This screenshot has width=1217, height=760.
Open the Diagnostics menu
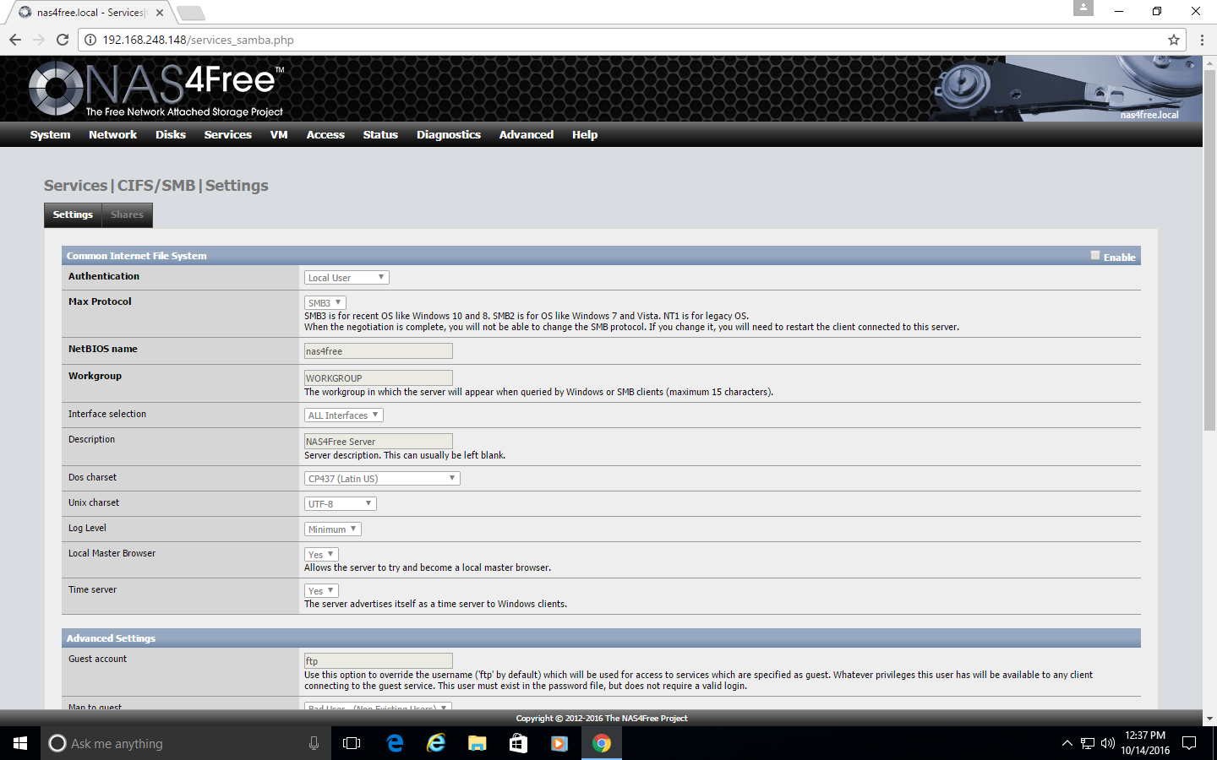point(448,134)
